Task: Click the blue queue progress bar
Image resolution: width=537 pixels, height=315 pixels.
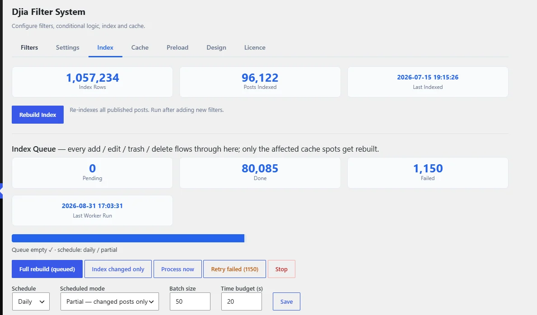Action: [x=128, y=238]
